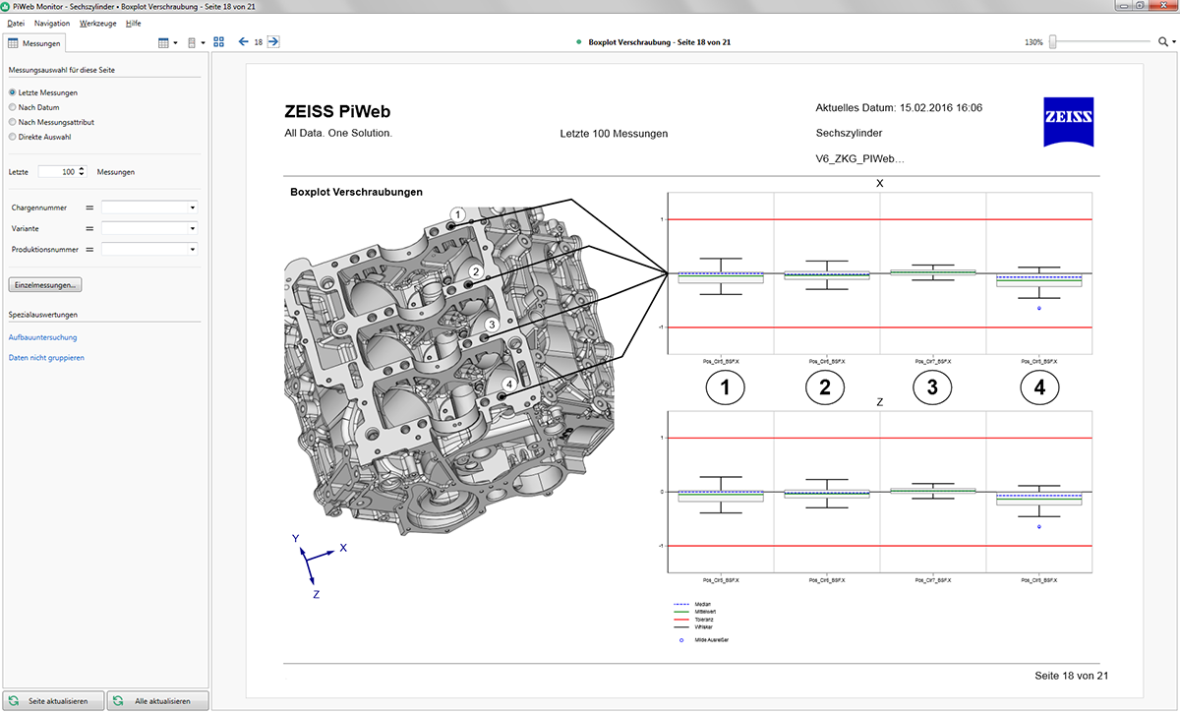
Task: Expand the page layout dropdown arrow
Action: [x=203, y=43]
